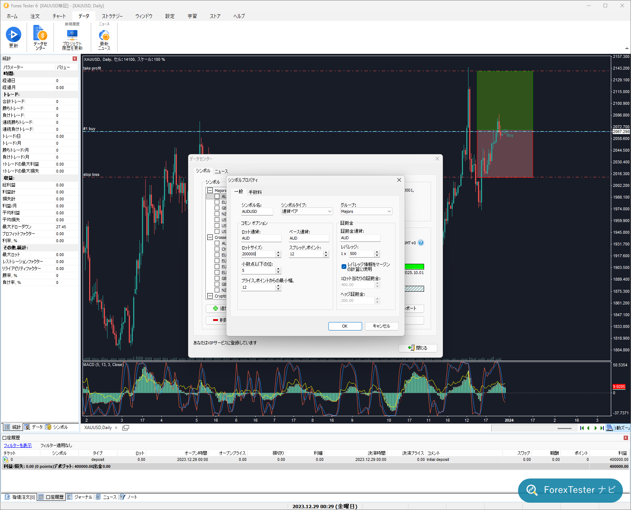Check the first symbol under Crosses
Image resolution: width=631 pixels, height=510 pixels.
(x=217, y=243)
